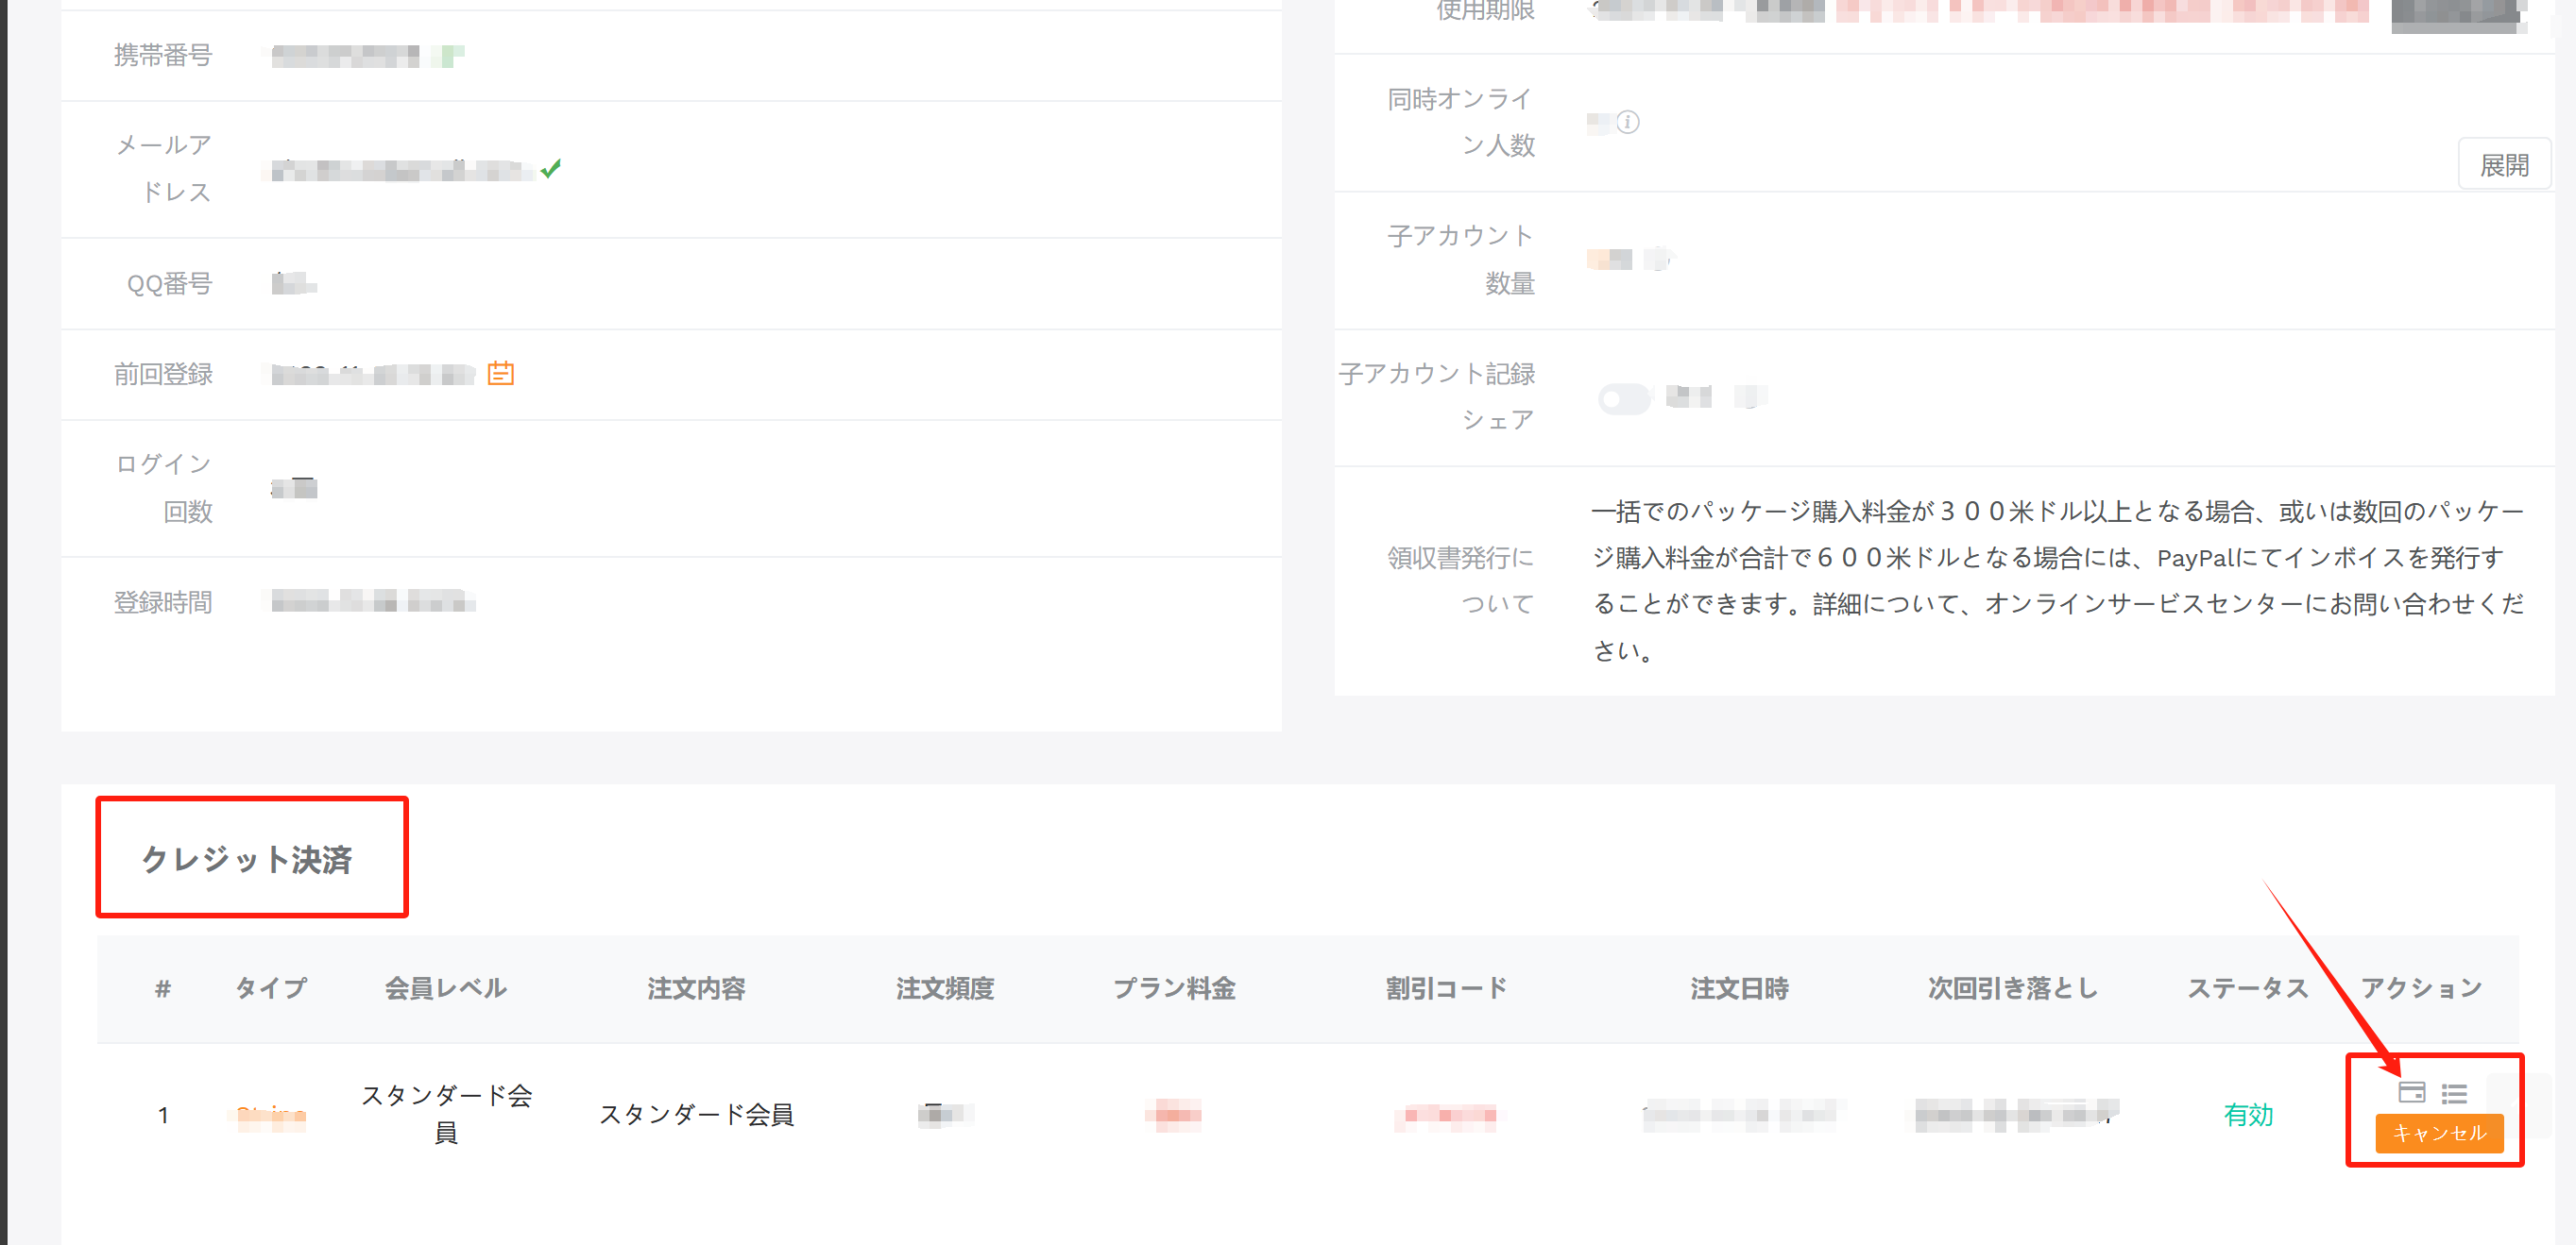Click the ステータス column header
This screenshot has height=1245, width=2576.
pyautogui.click(x=2248, y=988)
